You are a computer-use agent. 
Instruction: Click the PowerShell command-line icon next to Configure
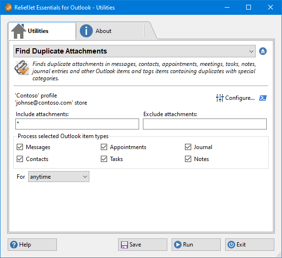tap(263, 98)
